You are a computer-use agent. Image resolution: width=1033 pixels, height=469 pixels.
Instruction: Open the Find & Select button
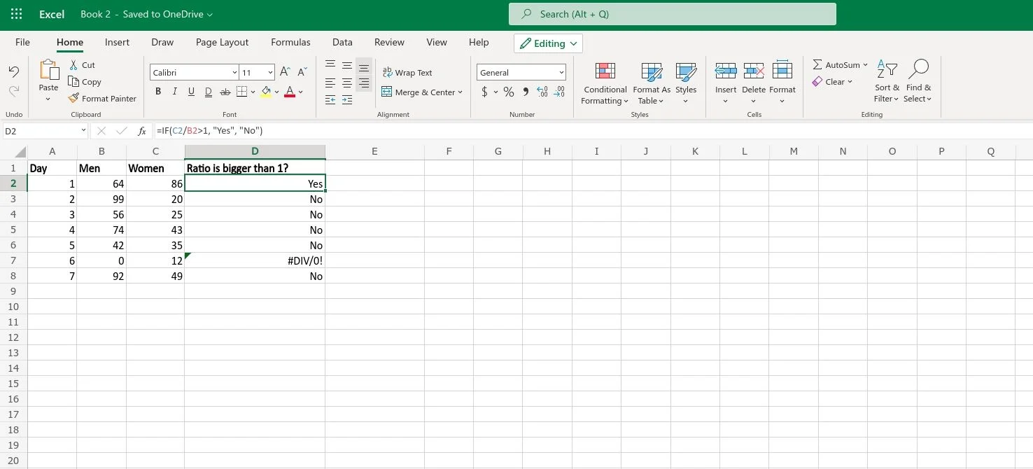click(918, 82)
